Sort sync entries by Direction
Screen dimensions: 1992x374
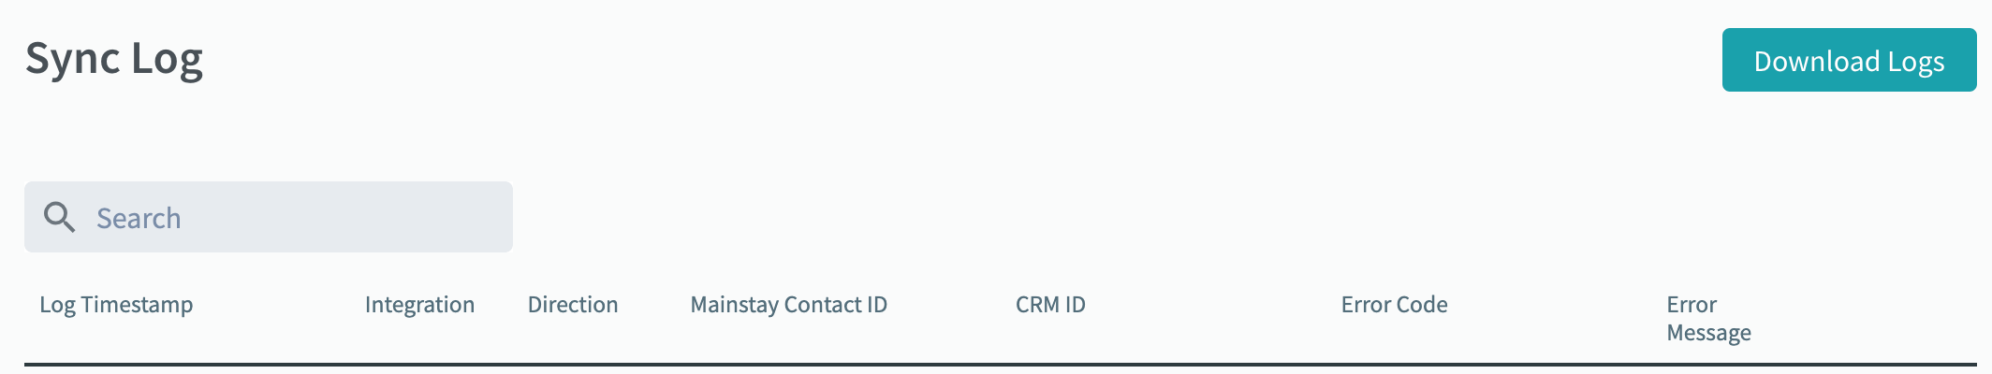click(573, 305)
